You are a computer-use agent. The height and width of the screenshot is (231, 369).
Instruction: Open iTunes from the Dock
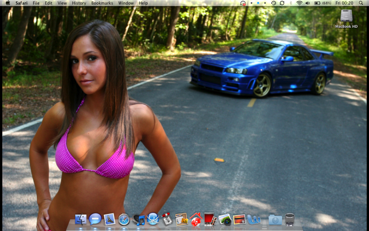click(139, 219)
